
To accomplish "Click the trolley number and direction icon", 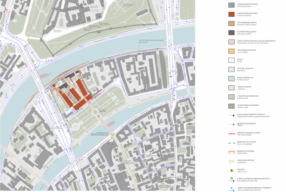I will pos(231,188).
